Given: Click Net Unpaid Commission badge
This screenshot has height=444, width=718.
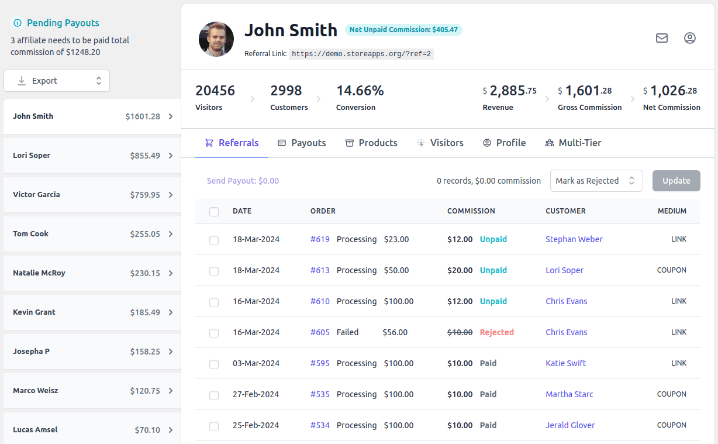Looking at the screenshot, I should (x=403, y=29).
